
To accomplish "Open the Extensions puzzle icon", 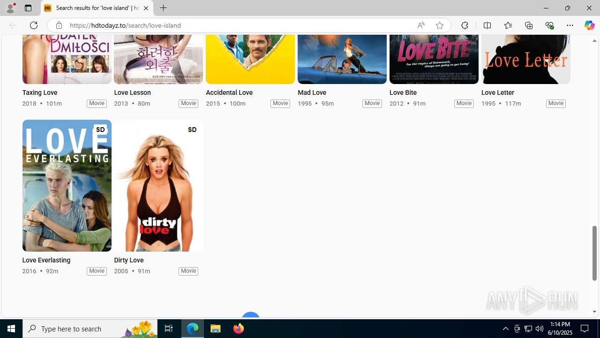I will tap(465, 25).
